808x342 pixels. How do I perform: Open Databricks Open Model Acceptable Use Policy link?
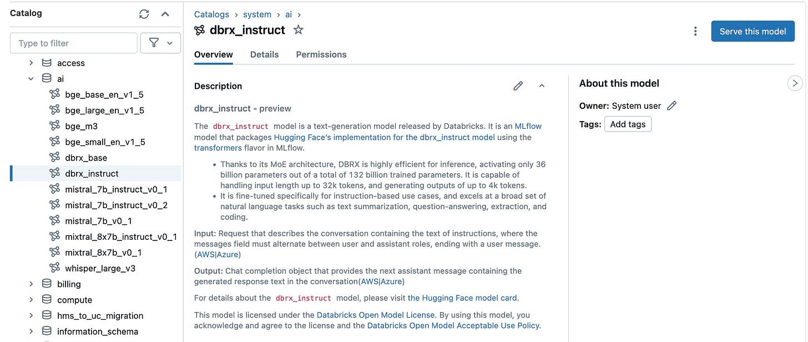pos(453,325)
